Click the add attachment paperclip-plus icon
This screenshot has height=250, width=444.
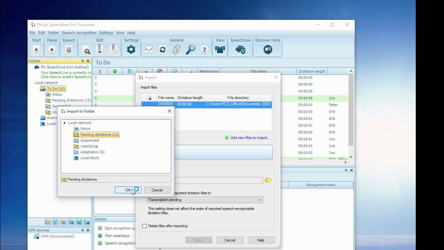click(100, 49)
